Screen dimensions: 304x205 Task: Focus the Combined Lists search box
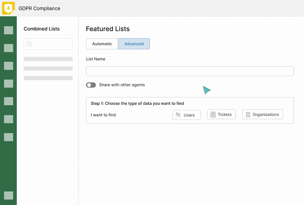coord(48,44)
